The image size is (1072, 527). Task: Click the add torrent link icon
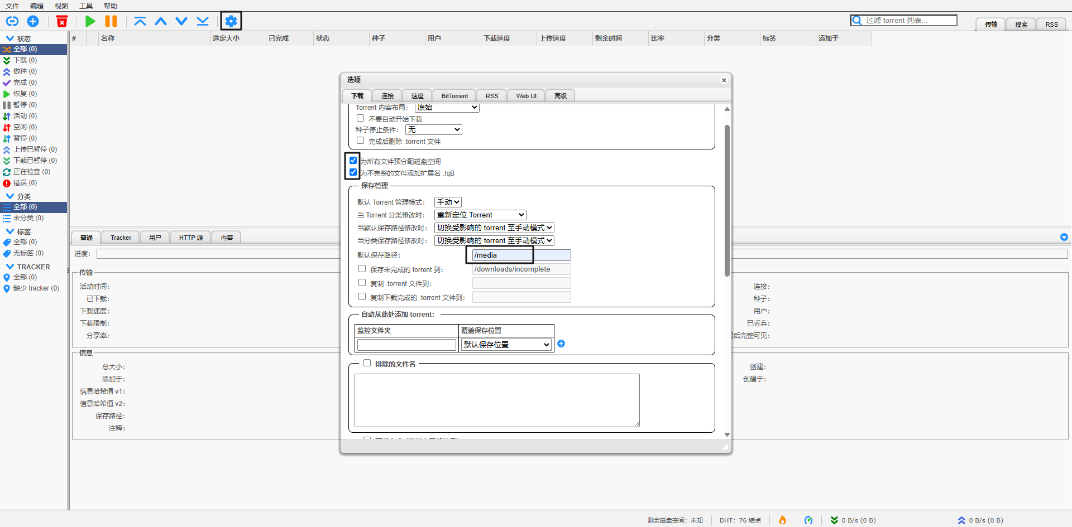click(x=12, y=21)
